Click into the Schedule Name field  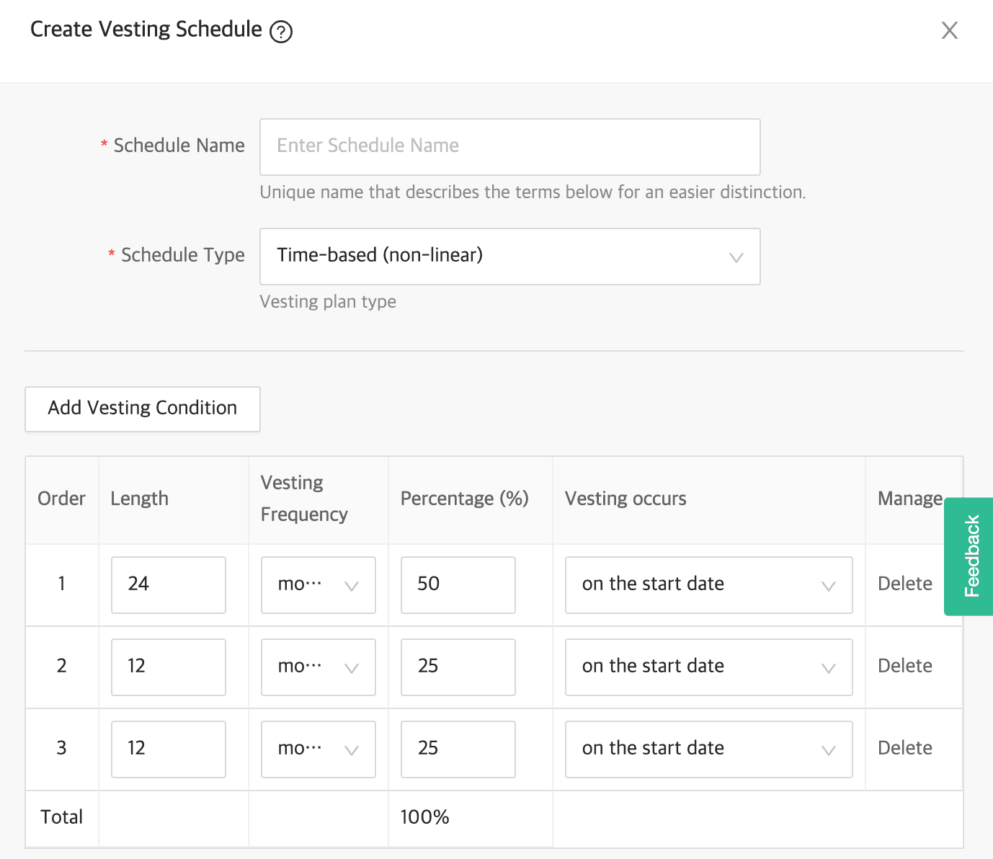pyautogui.click(x=509, y=146)
